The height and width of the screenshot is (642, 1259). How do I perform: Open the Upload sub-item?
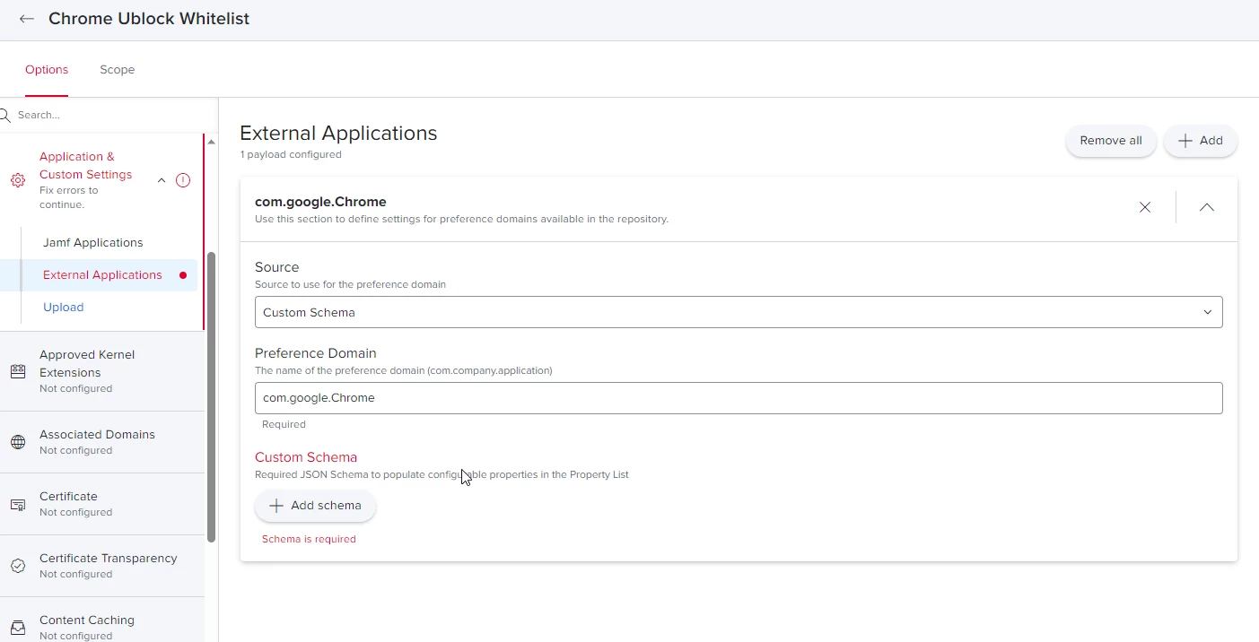pyautogui.click(x=64, y=308)
